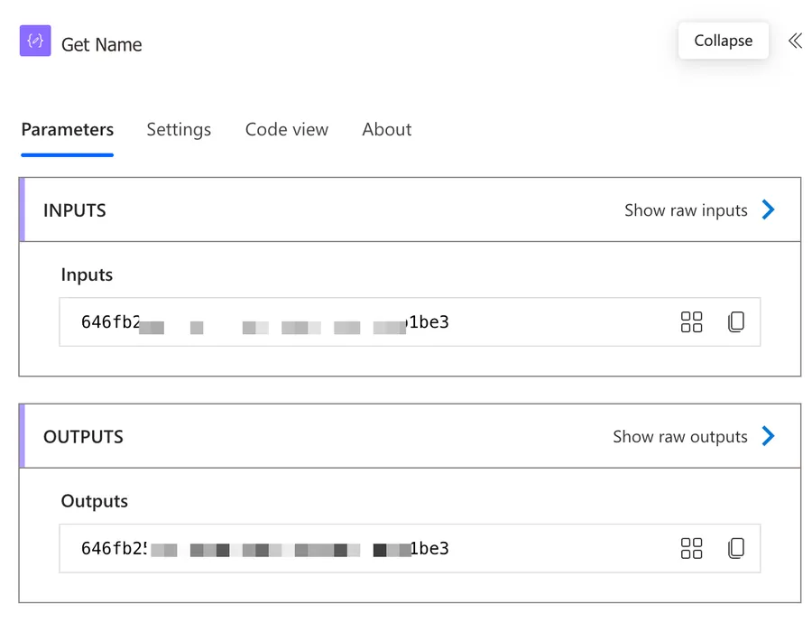
Task: Click the Inputs value text field
Action: point(361,322)
